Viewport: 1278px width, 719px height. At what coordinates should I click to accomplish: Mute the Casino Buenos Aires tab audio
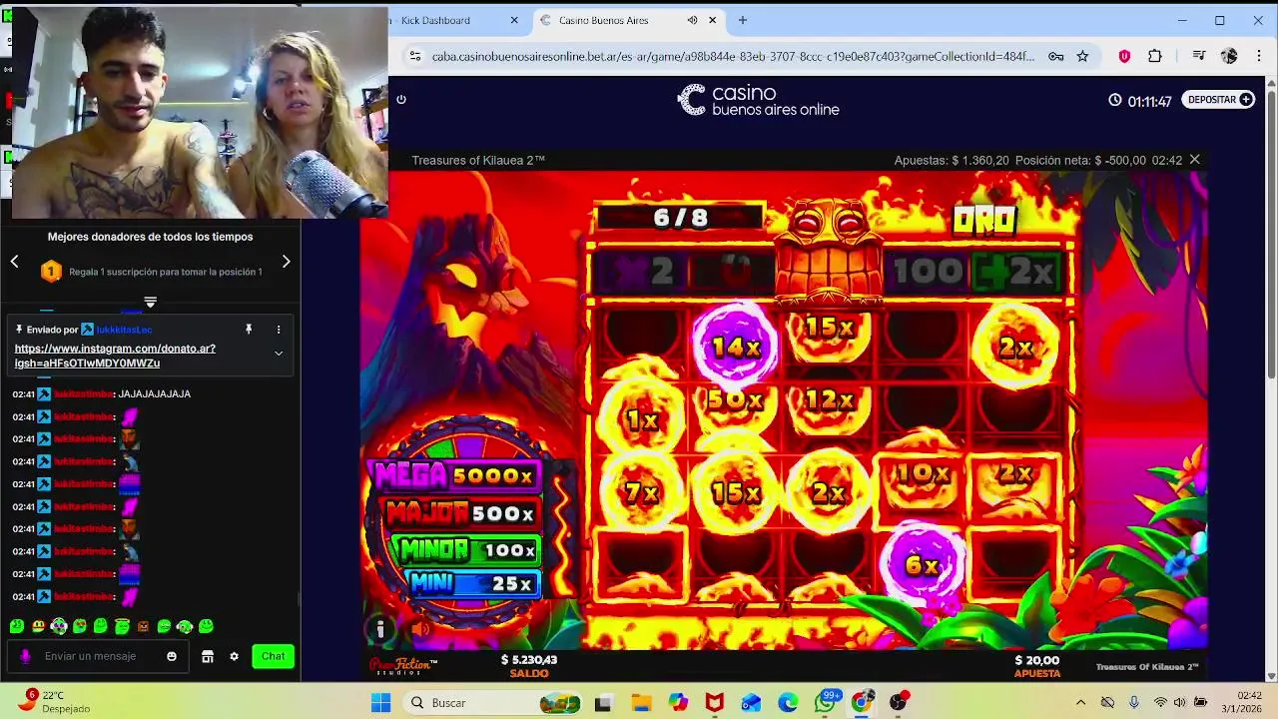coord(692,20)
